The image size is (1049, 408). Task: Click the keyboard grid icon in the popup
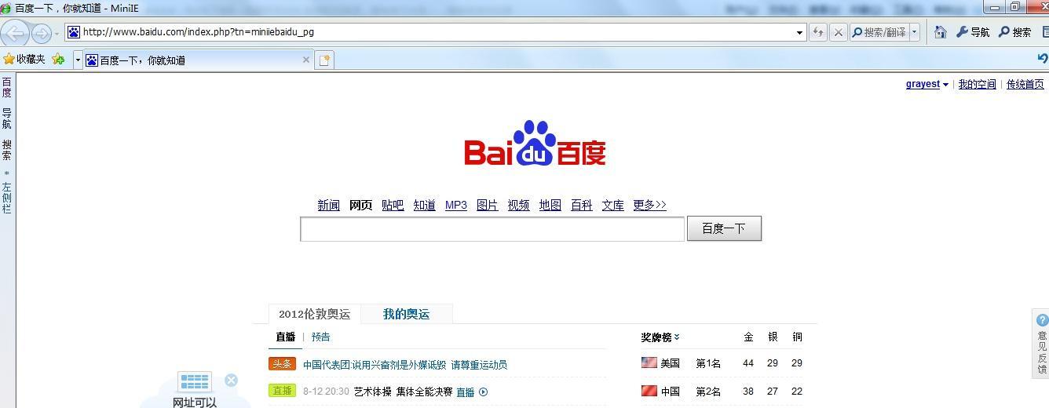pyautogui.click(x=195, y=382)
